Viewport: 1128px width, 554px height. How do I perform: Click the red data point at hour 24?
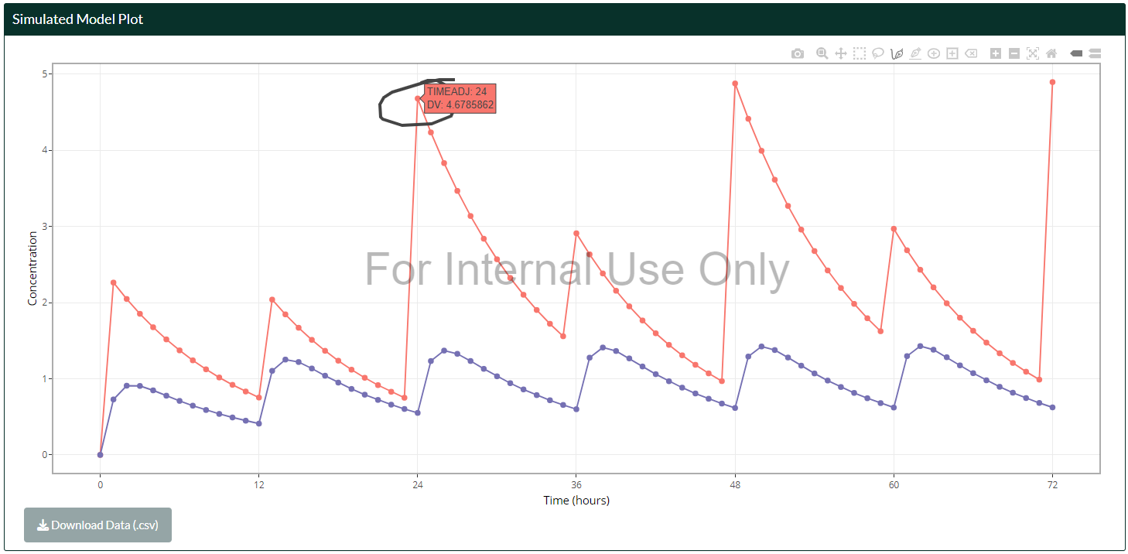point(418,98)
